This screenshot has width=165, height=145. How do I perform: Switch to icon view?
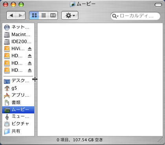[34, 15]
